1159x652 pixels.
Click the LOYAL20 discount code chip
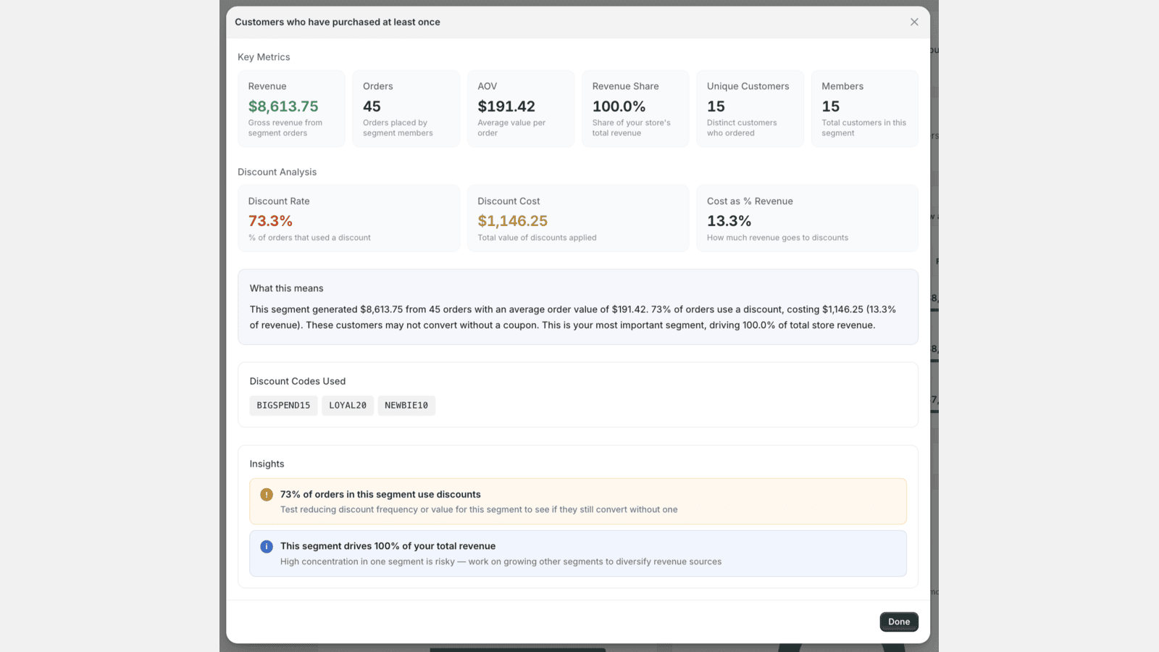click(348, 406)
